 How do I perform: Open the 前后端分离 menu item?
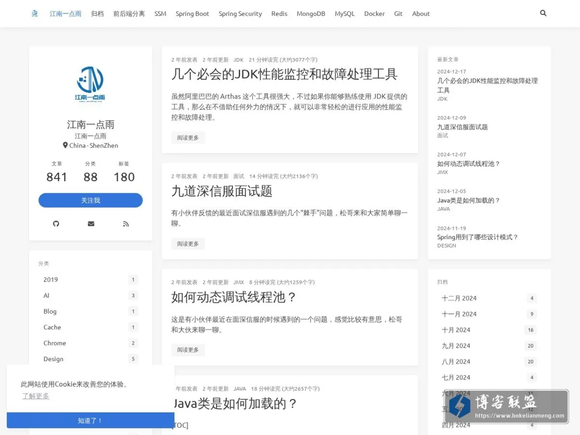[x=129, y=14]
